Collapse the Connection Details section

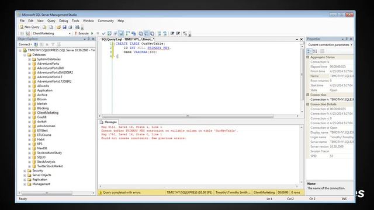click(x=308, y=104)
